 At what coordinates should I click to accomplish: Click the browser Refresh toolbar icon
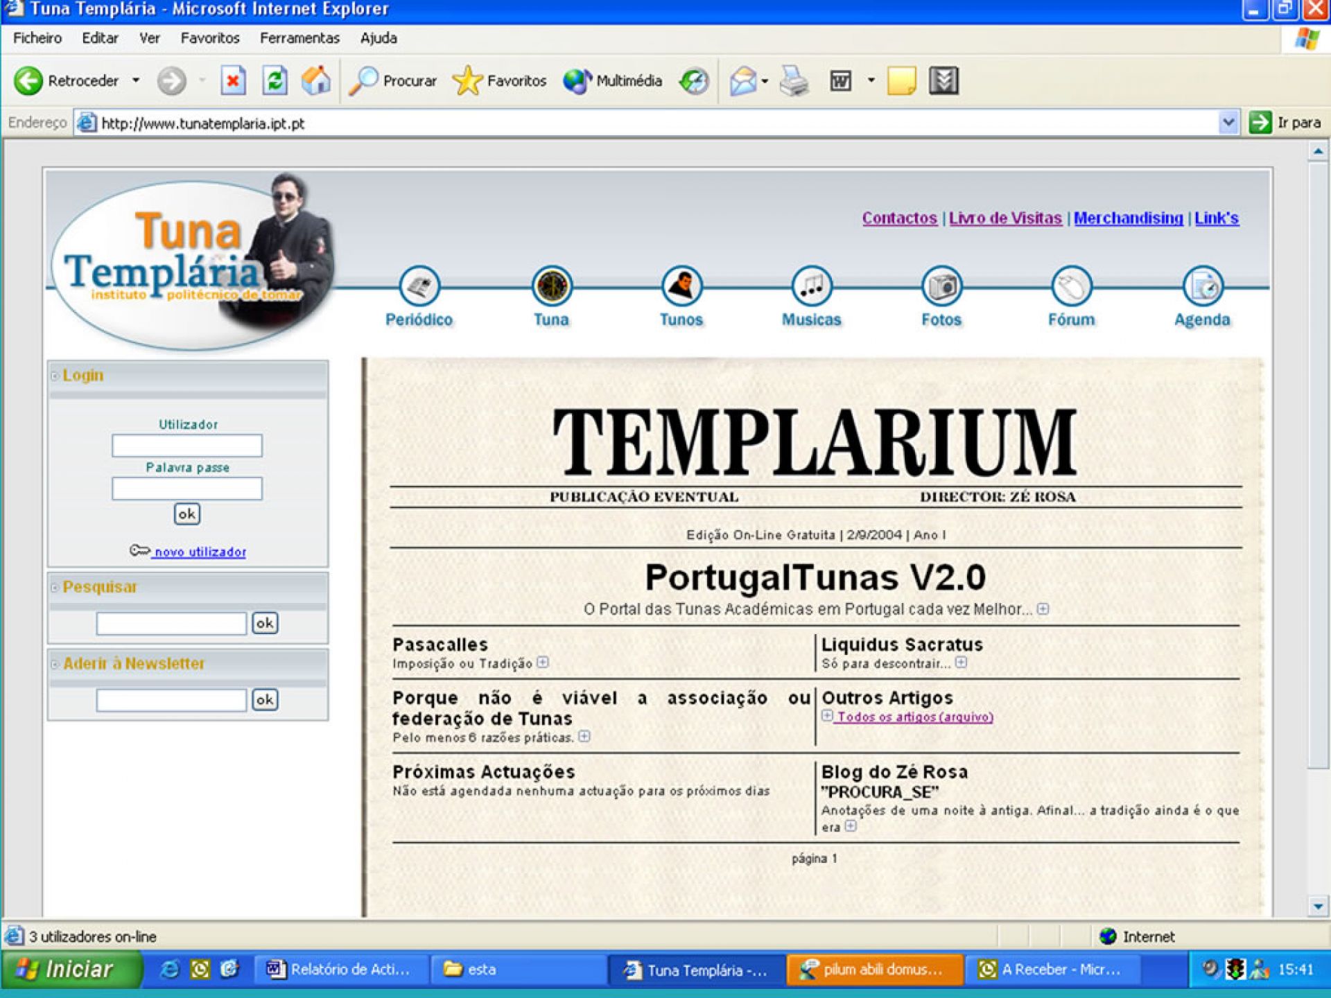pyautogui.click(x=275, y=81)
